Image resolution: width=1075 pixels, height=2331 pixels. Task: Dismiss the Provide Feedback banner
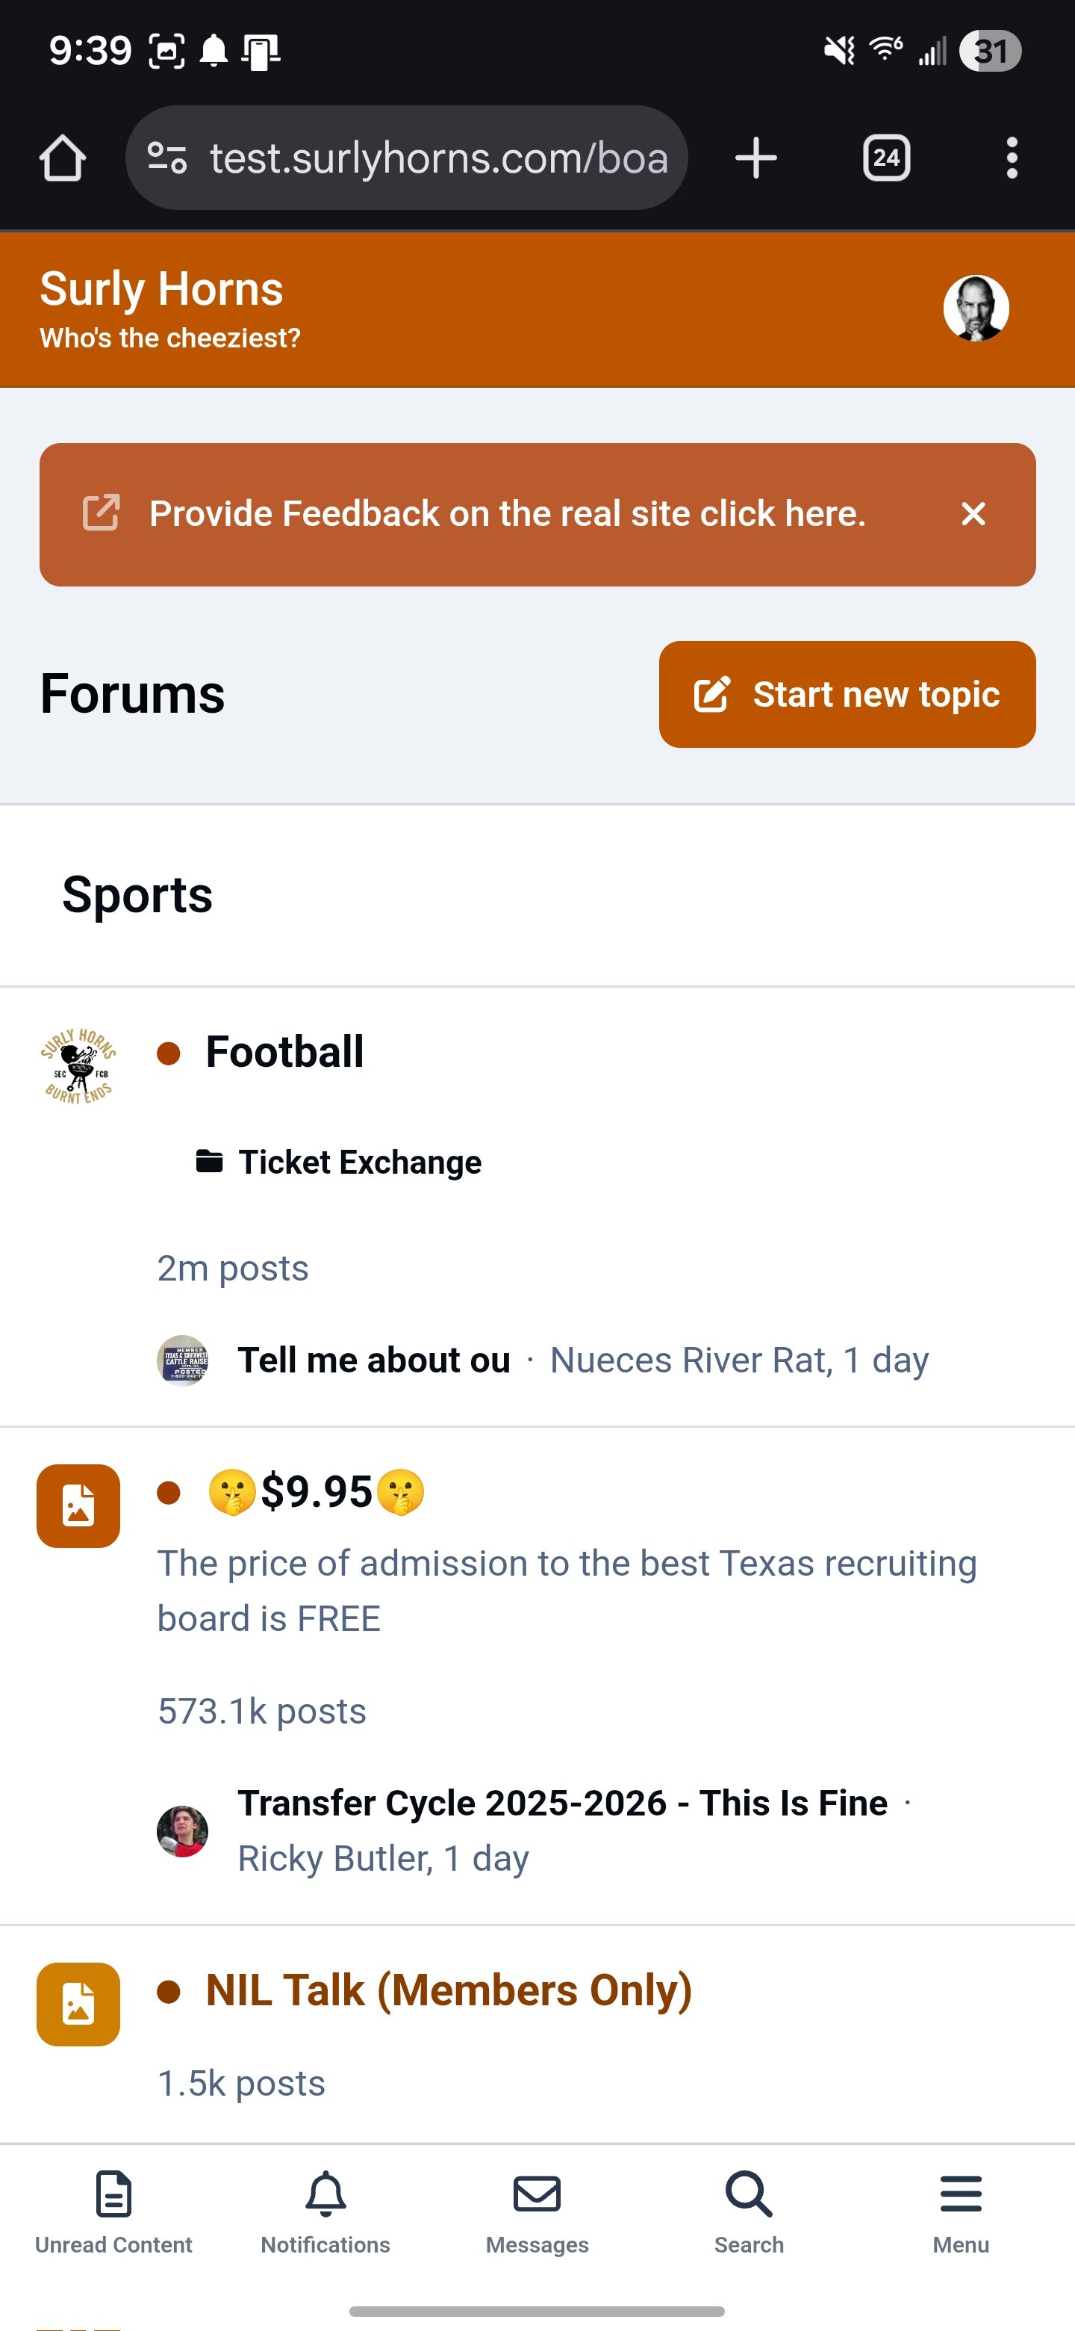[x=973, y=514]
